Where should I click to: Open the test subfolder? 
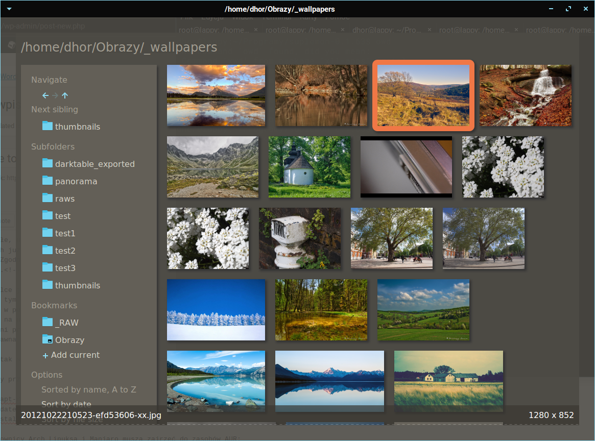[57, 216]
